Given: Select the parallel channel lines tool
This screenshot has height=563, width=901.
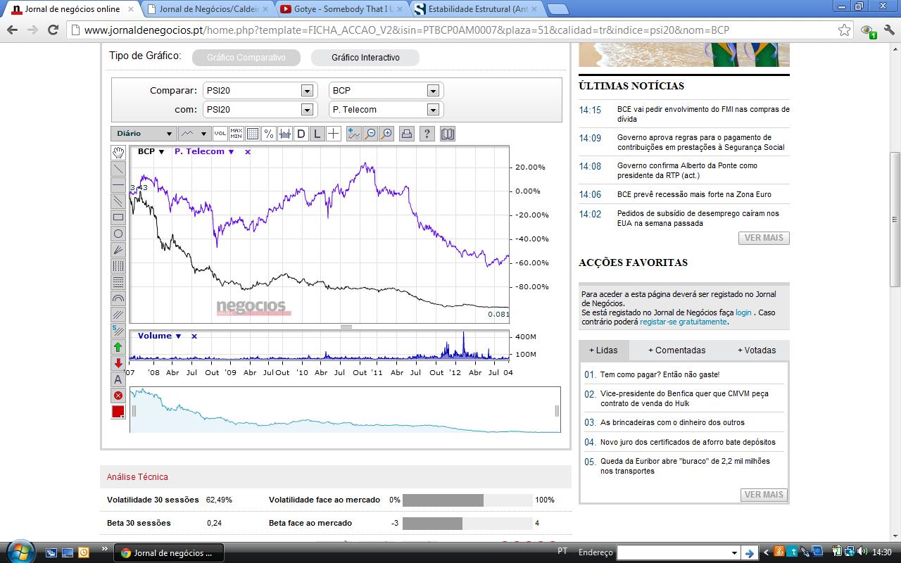Looking at the screenshot, I should pos(118,201).
